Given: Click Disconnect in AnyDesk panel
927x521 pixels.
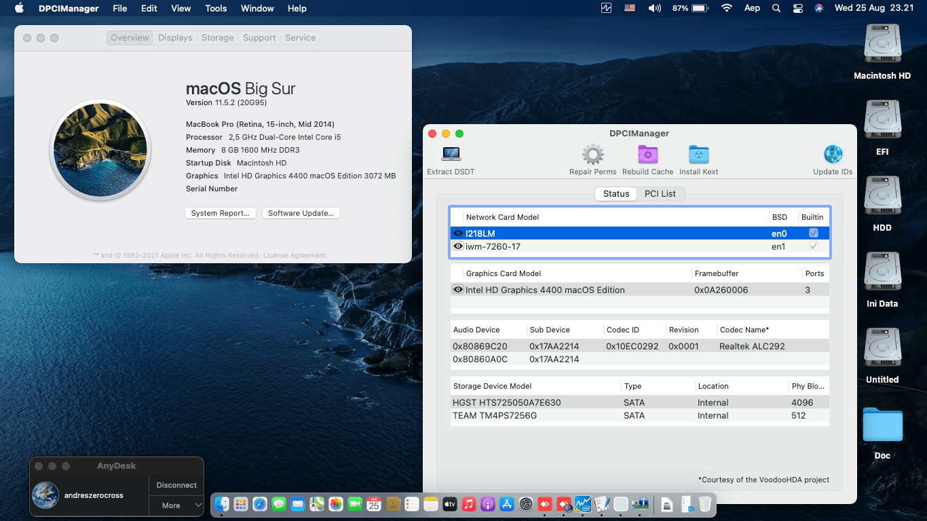Looking at the screenshot, I should (x=176, y=485).
